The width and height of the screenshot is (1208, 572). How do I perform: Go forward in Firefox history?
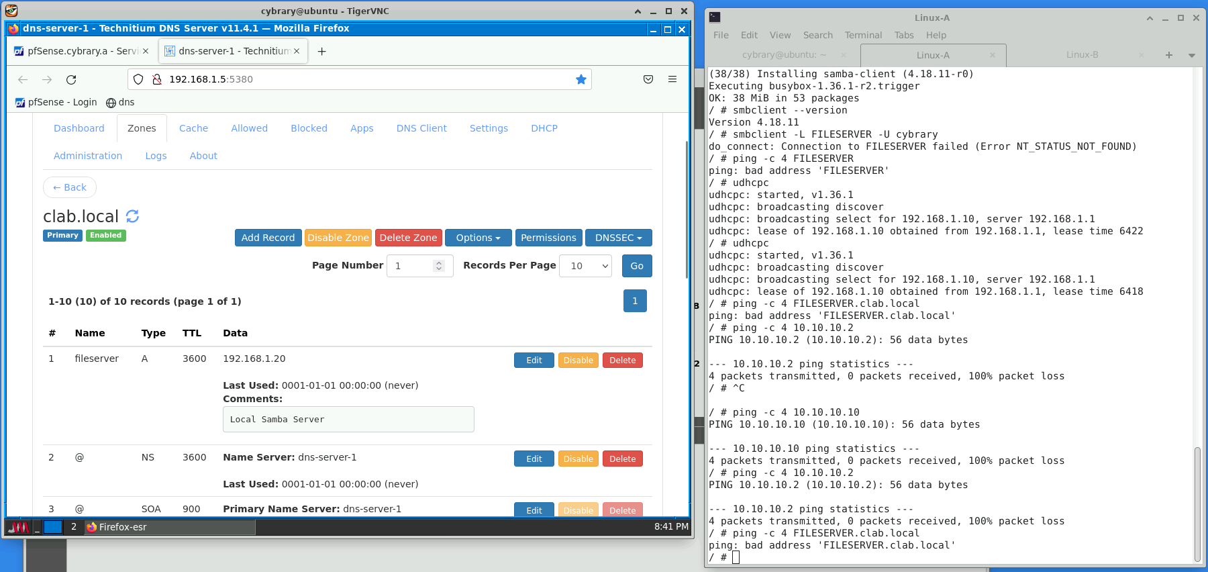point(47,79)
